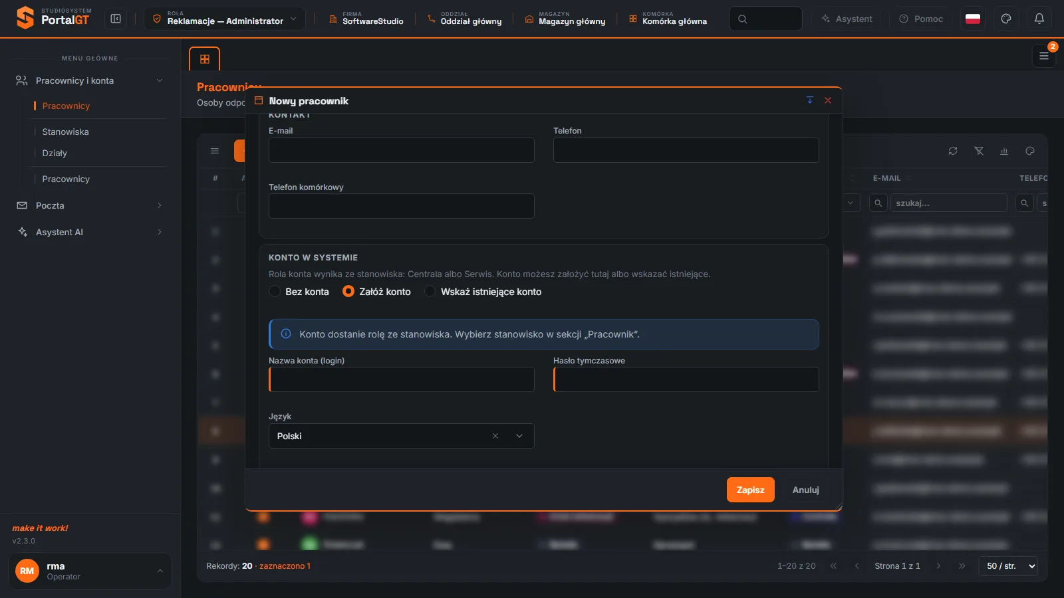The image size is (1064, 598).
Task: Open the Pomoc help button
Action: tap(921, 19)
